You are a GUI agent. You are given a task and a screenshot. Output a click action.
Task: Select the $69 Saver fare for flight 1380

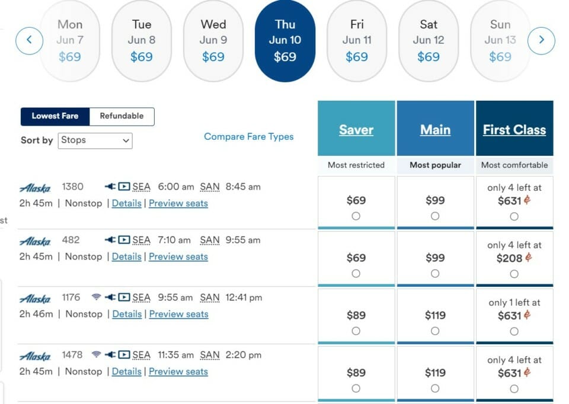coord(356,217)
